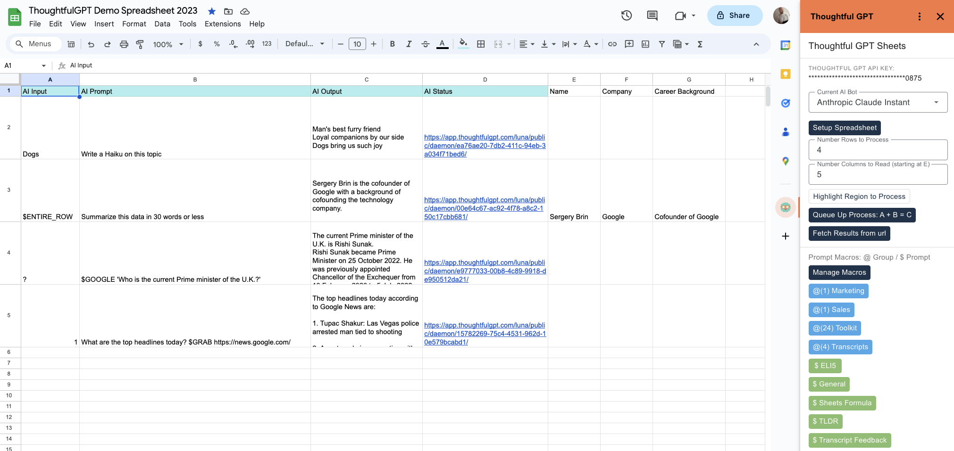Open the borders tool
954x451 pixels.
click(481, 44)
